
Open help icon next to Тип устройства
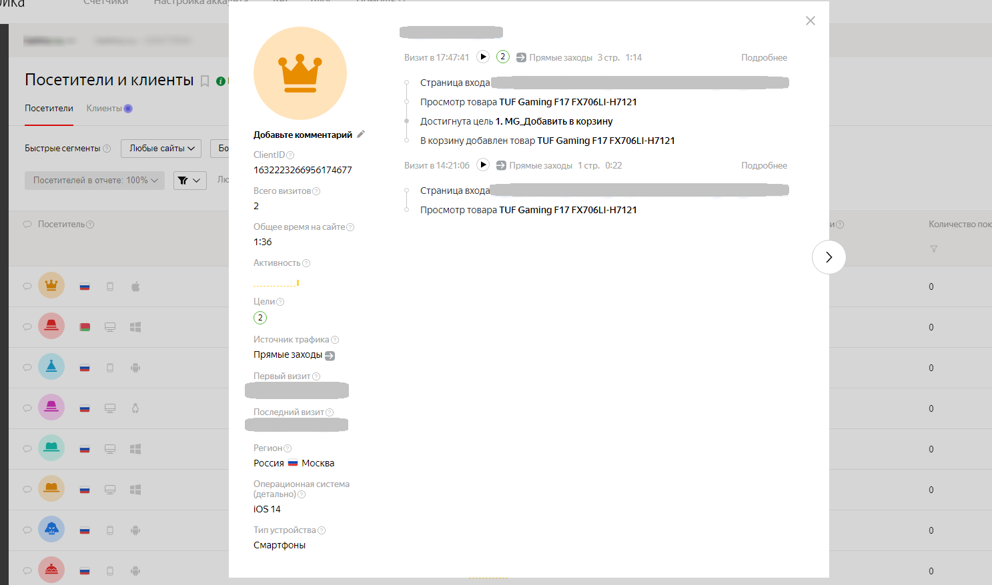322,530
